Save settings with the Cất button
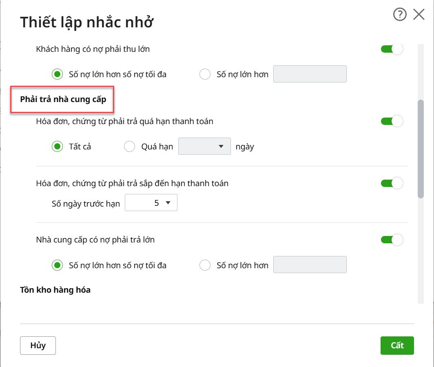The image size is (434, 367). point(397,345)
